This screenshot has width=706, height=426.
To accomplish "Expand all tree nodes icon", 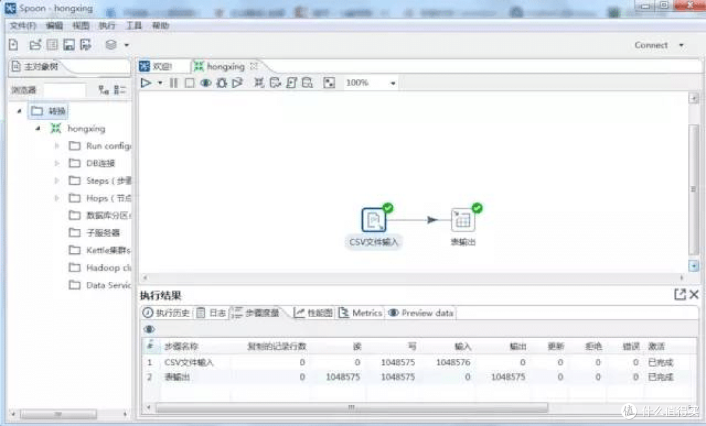I will pyautogui.click(x=103, y=90).
